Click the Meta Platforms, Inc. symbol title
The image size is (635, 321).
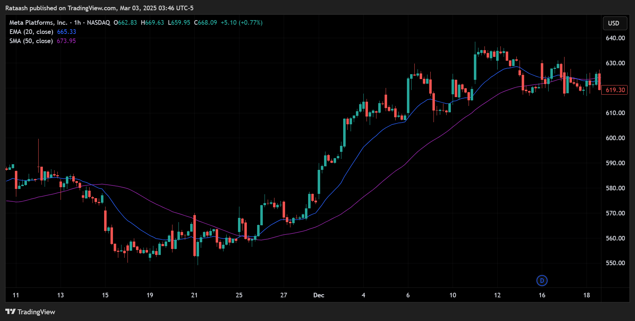(x=38, y=23)
